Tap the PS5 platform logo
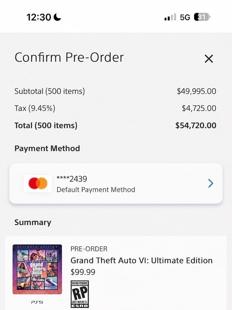 pos(37,302)
